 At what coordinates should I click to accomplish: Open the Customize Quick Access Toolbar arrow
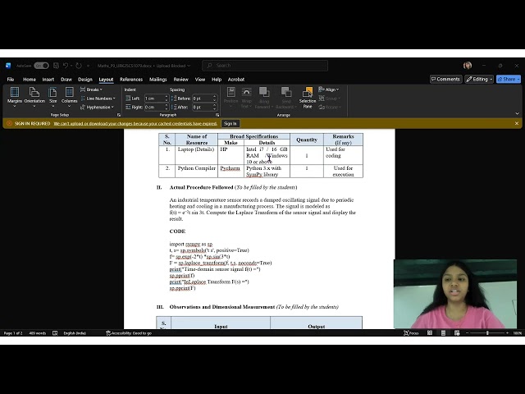(x=88, y=66)
